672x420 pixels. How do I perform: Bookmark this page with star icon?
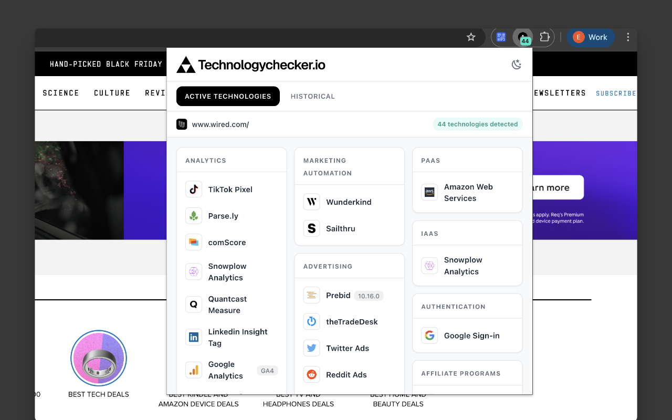coord(471,37)
